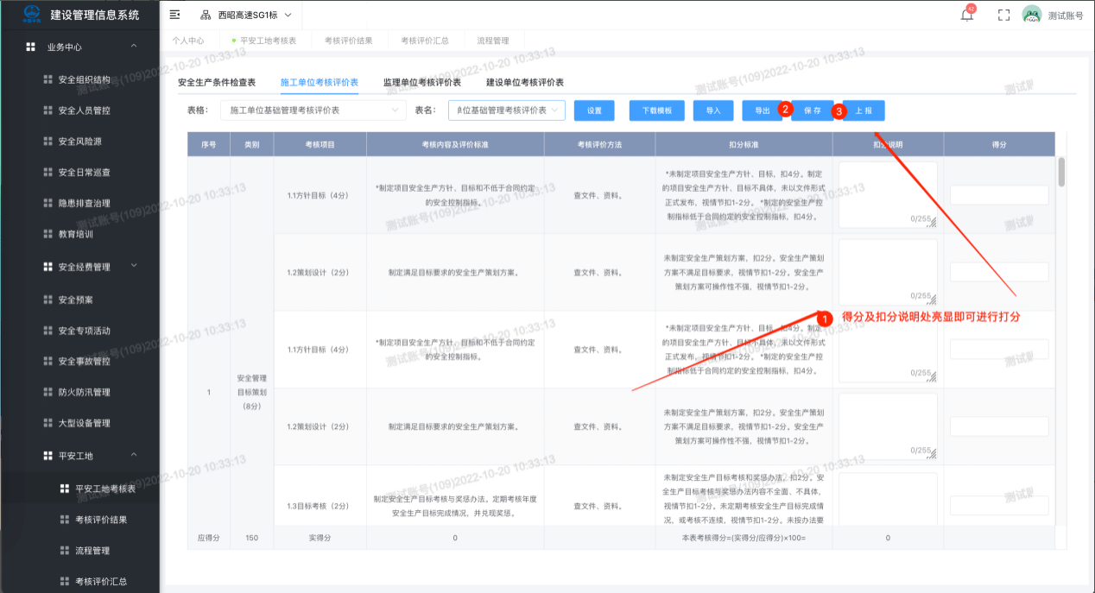This screenshot has width=1095, height=593.
Task: Collapse the 平安工地 submenu
Action: (133, 455)
